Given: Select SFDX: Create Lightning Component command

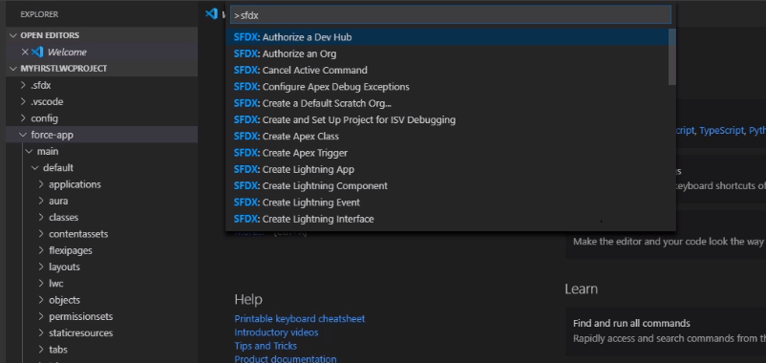Looking at the screenshot, I should click(x=310, y=185).
